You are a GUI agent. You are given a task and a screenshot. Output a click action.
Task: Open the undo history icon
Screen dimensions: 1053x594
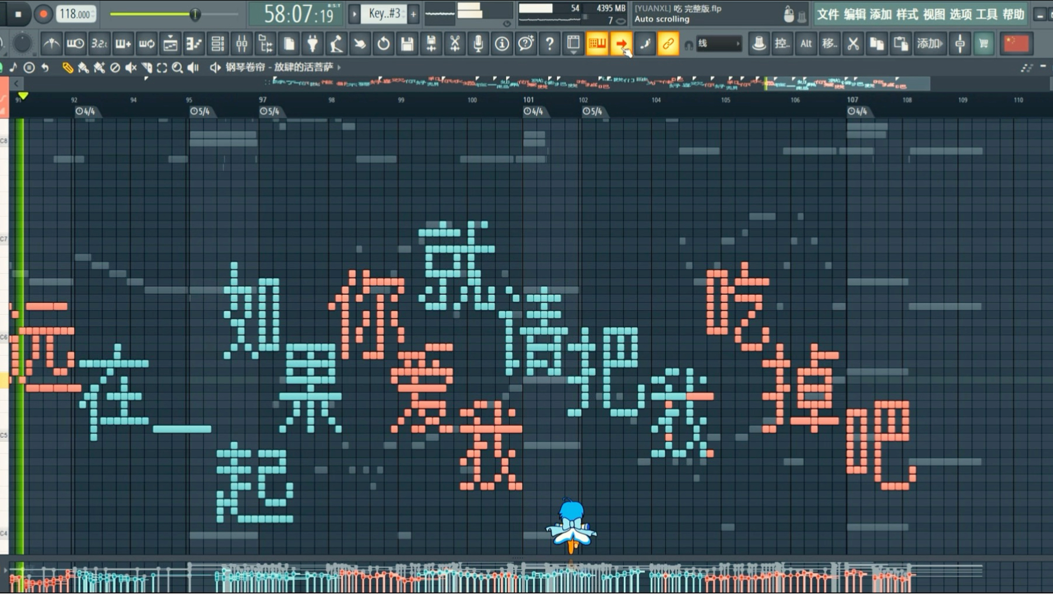(x=384, y=44)
